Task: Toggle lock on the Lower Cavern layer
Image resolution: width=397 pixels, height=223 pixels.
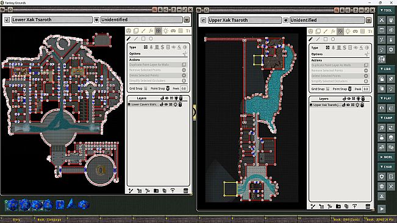Action: click(180, 104)
